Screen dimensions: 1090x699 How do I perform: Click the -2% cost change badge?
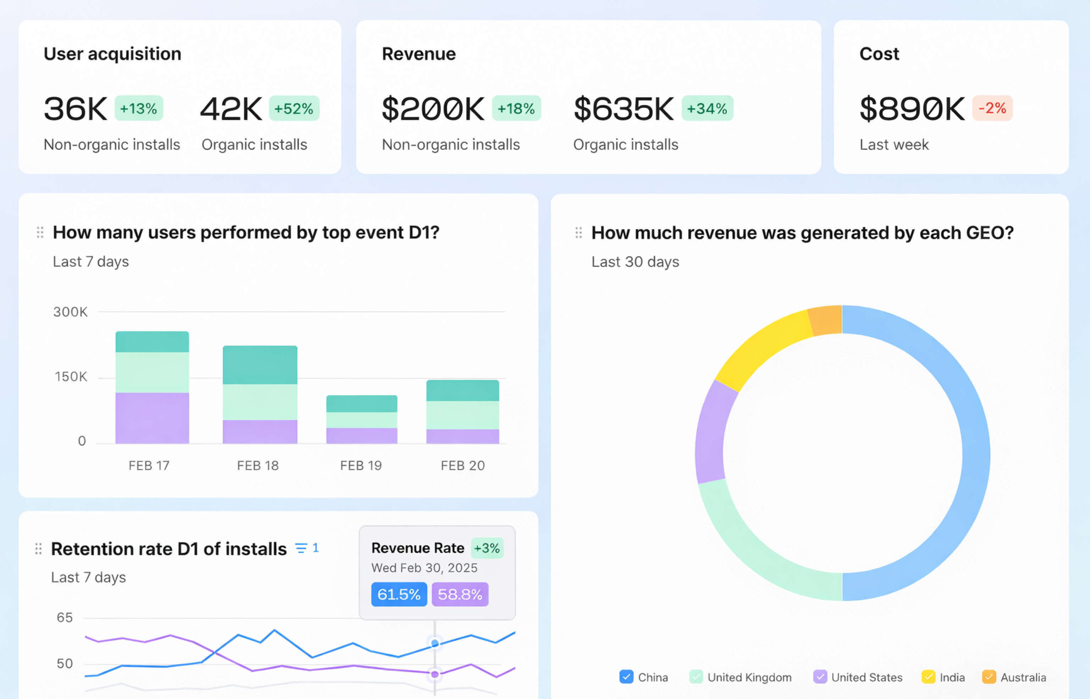(992, 108)
